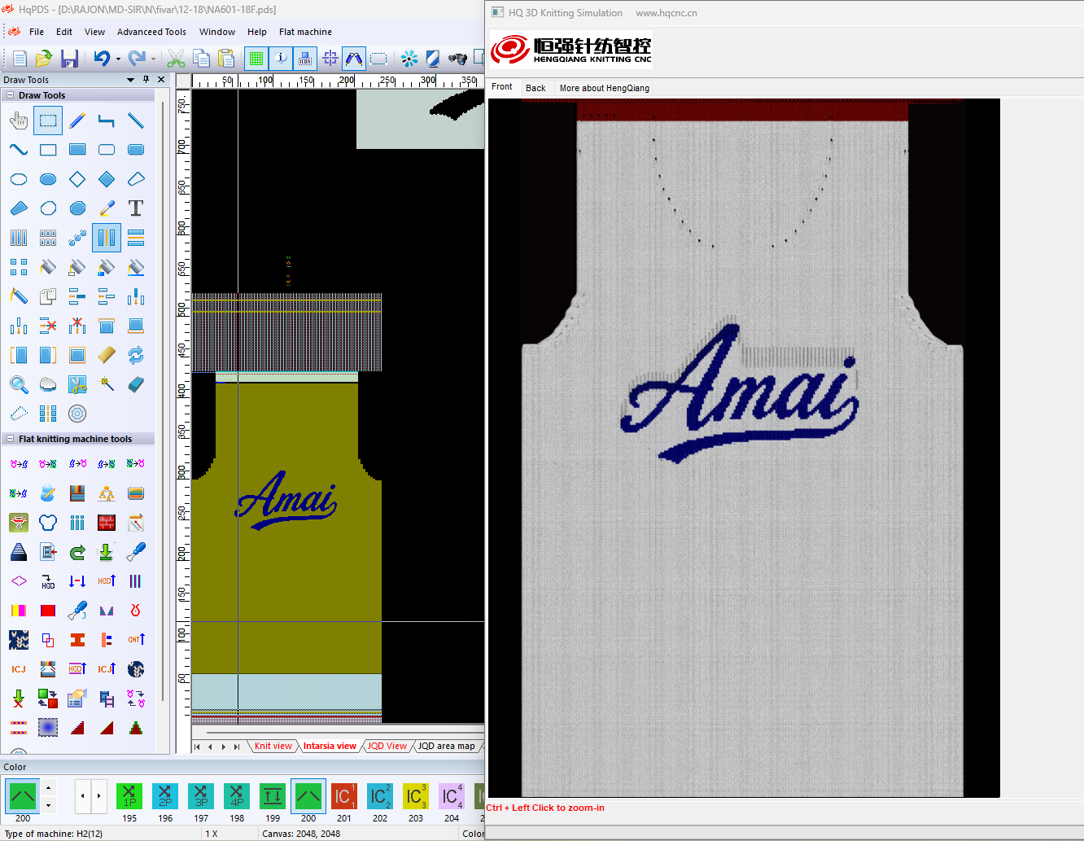1084x841 pixels.
Task: Select color swatch 201 in Color bar
Action: (x=343, y=796)
